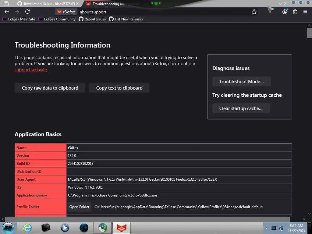Go back using the back arrow

[x=7, y=12]
